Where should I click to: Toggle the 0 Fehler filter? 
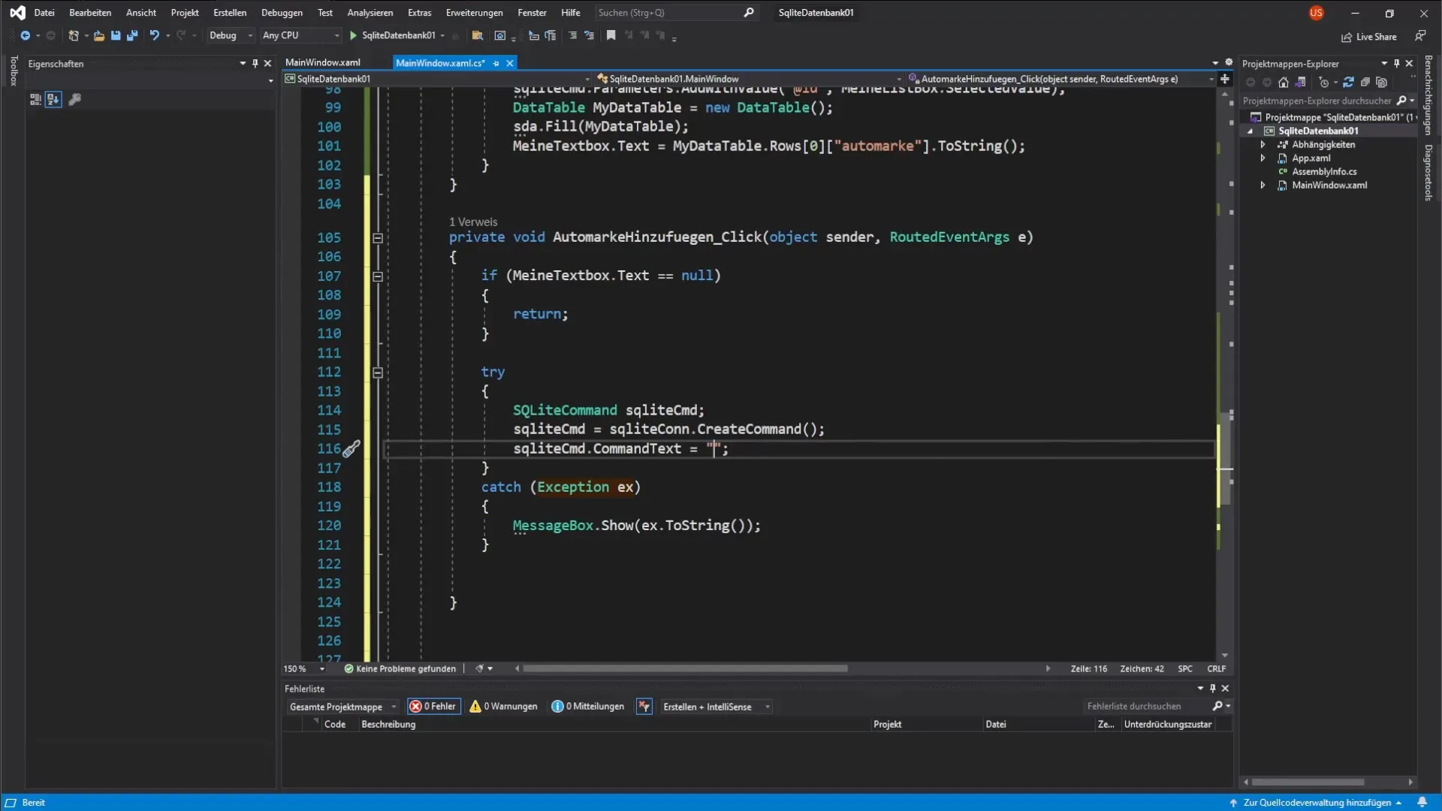coord(434,707)
